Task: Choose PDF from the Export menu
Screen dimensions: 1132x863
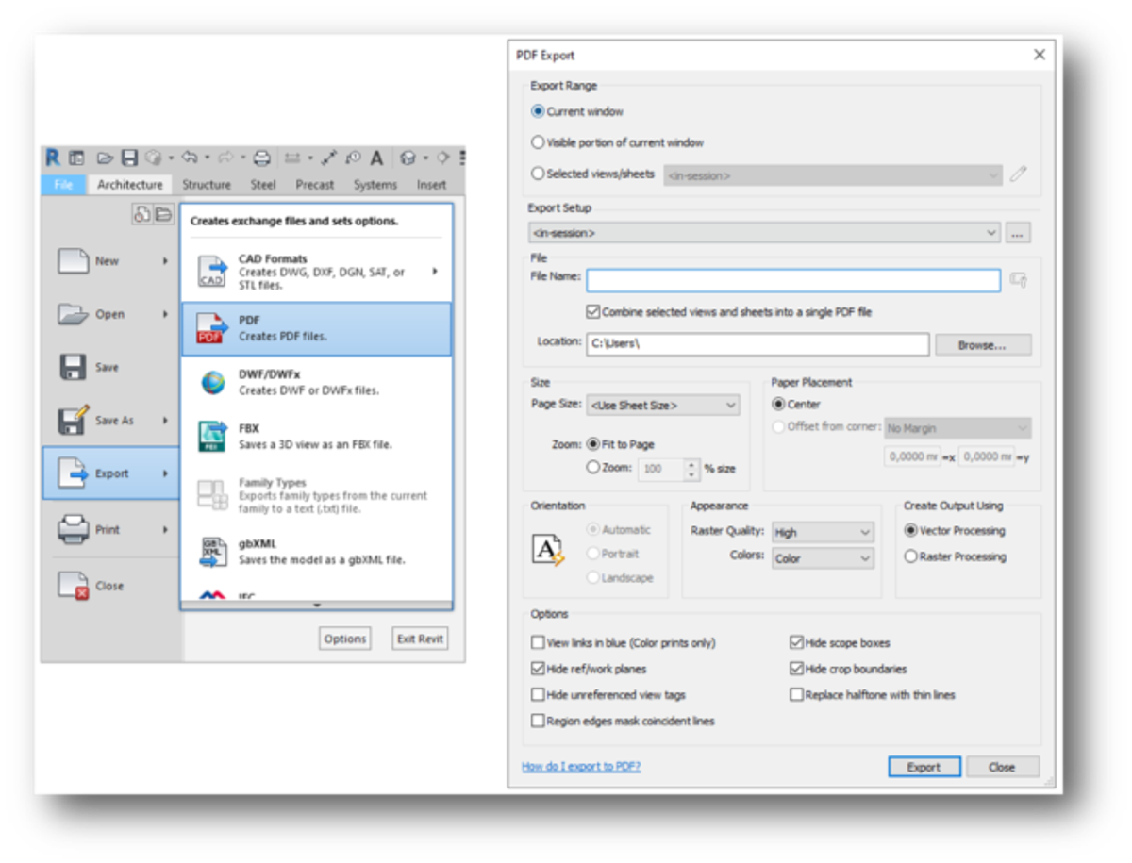Action: (316, 328)
